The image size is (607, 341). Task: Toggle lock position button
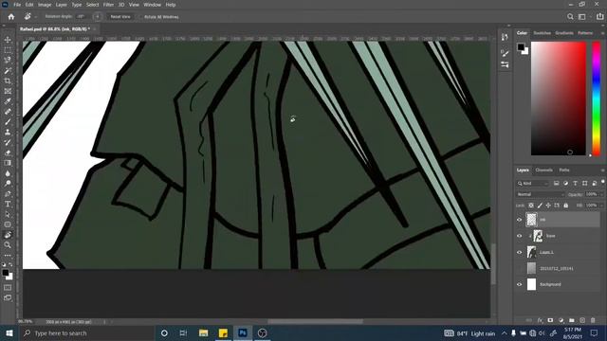pos(548,206)
